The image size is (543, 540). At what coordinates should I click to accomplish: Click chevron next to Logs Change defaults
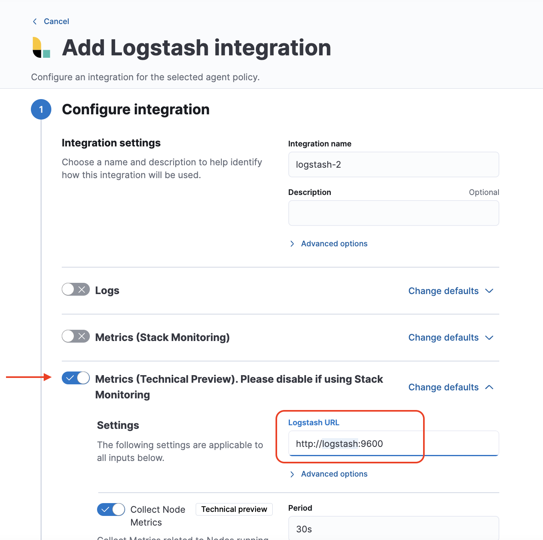click(x=489, y=291)
